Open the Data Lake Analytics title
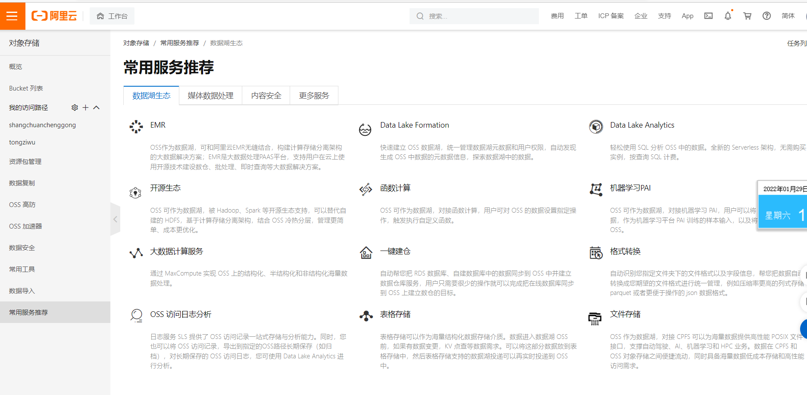 point(642,125)
